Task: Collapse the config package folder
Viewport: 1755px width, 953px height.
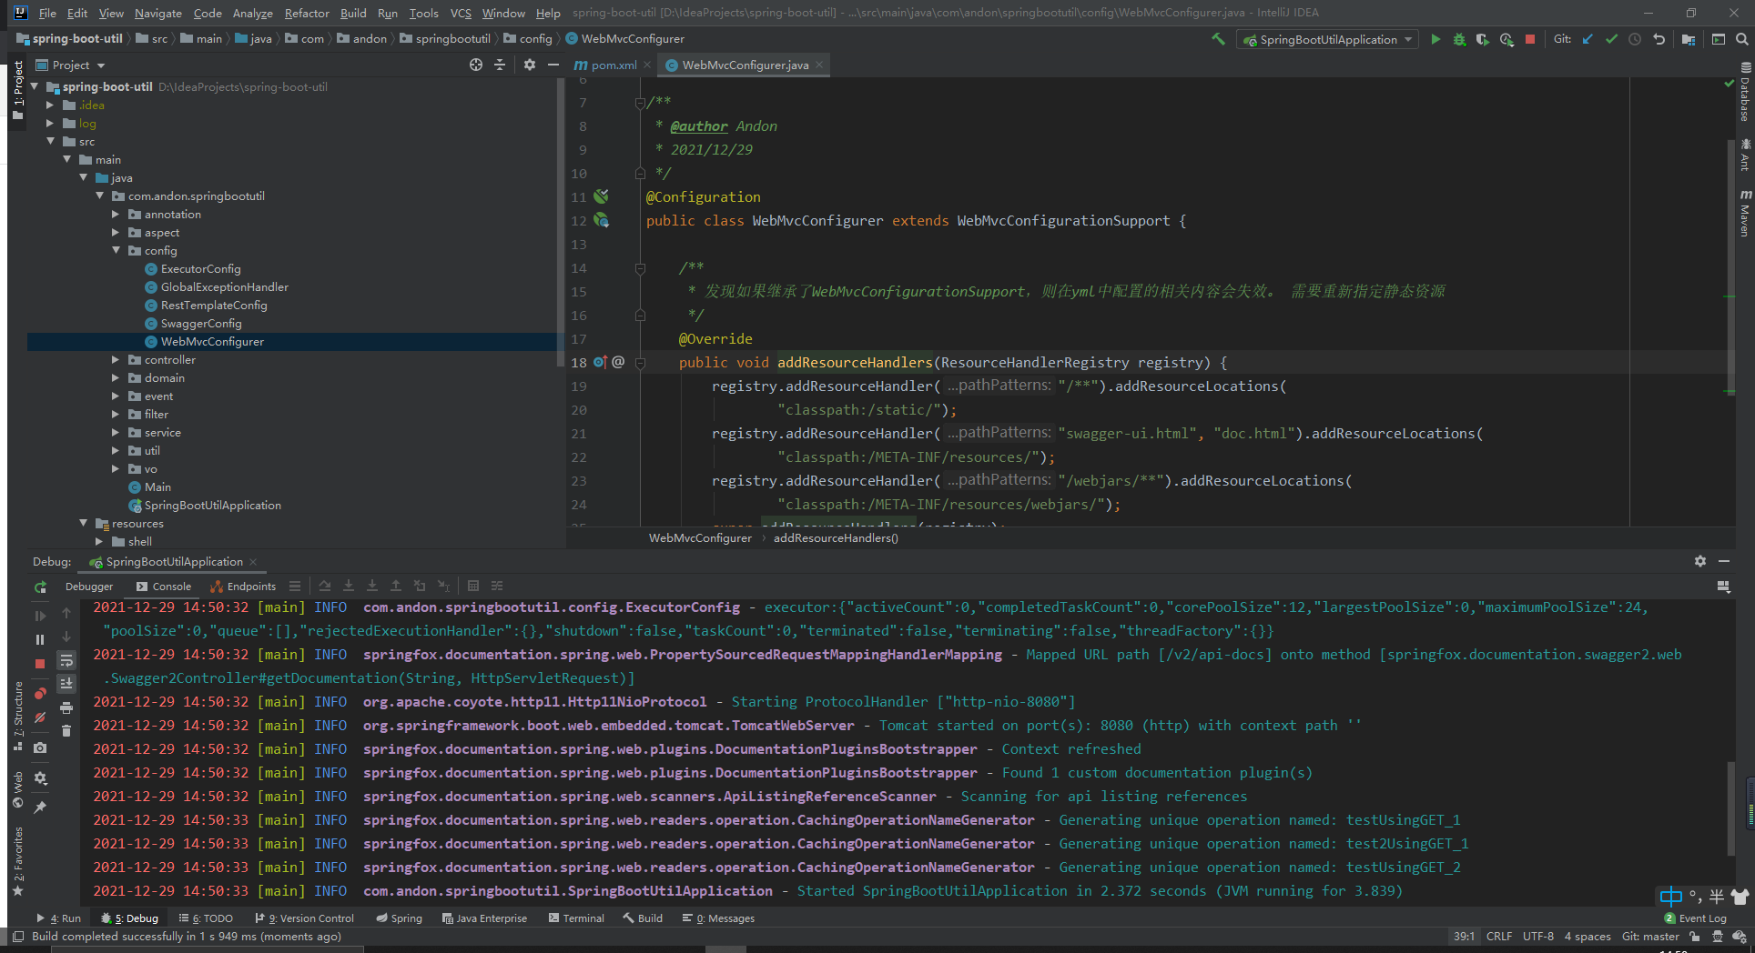Action: tap(117, 250)
